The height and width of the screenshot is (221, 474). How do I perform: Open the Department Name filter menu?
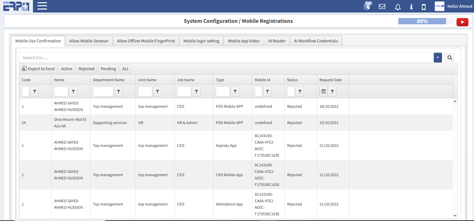[x=118, y=91]
